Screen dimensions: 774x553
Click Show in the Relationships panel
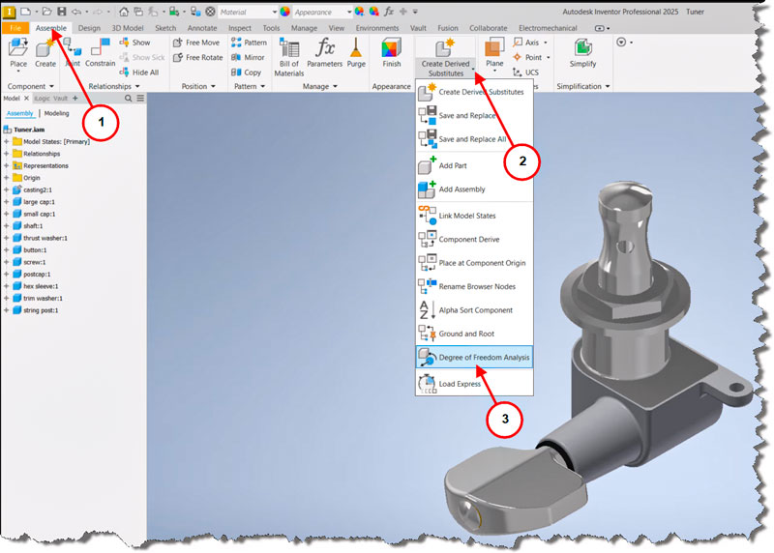click(134, 43)
